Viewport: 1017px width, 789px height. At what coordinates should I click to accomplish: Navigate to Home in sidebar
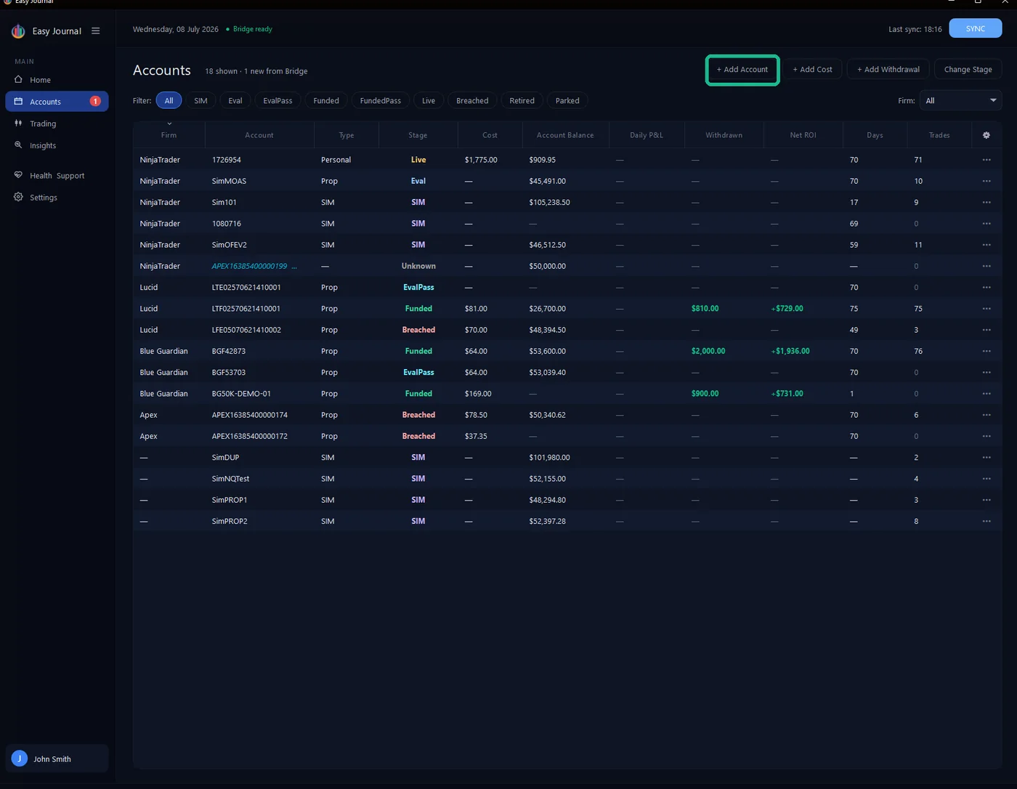(x=57, y=80)
